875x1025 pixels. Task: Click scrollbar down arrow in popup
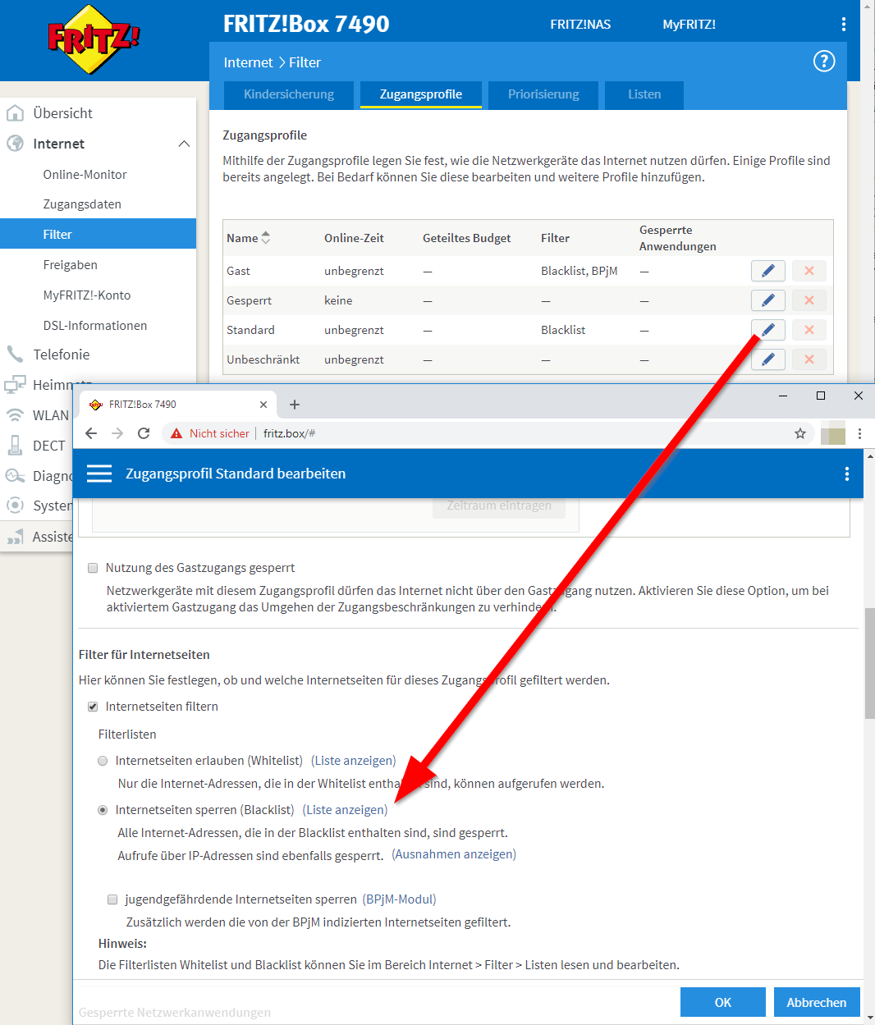(x=870, y=1018)
